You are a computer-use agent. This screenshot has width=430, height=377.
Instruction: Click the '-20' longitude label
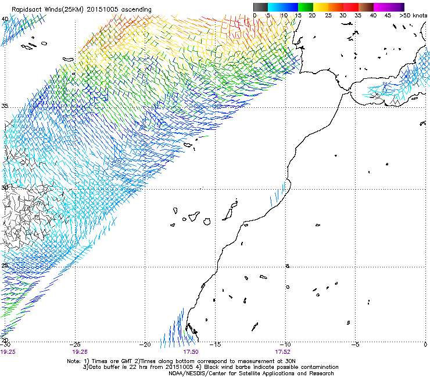(145, 345)
